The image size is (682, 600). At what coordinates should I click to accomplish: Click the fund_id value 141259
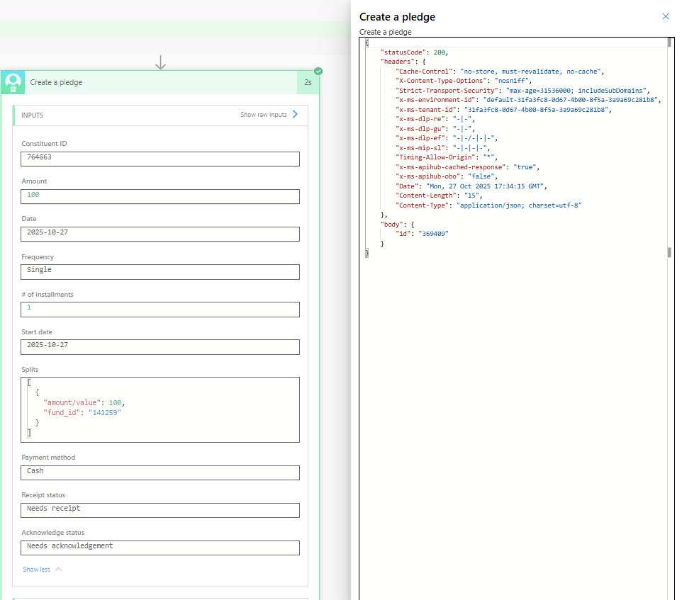104,413
